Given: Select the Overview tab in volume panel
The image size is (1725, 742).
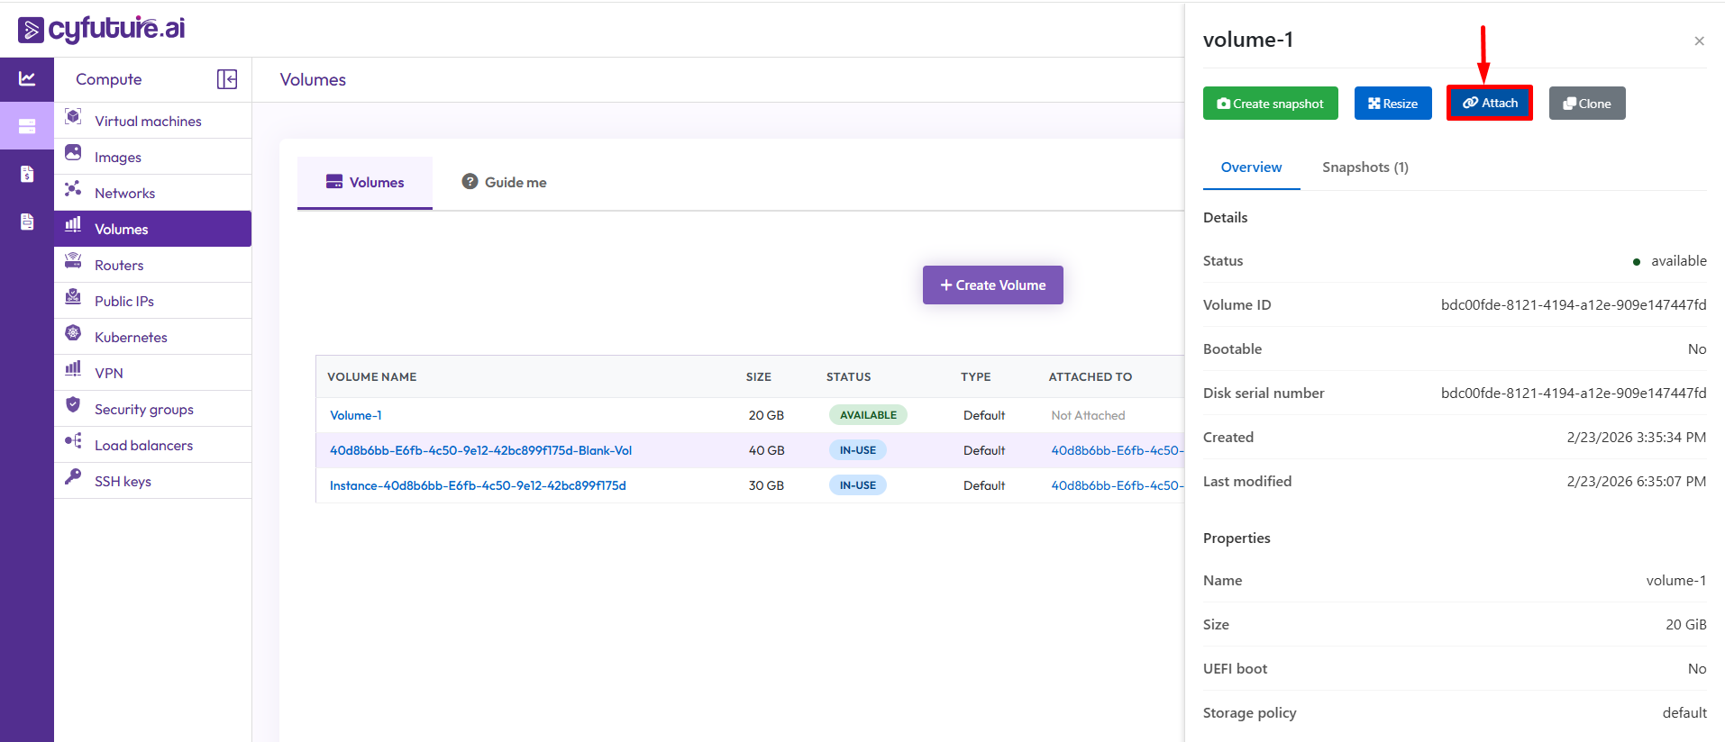Looking at the screenshot, I should (1251, 167).
